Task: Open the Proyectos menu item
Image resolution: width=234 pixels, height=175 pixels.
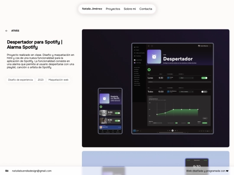Action: (113, 9)
